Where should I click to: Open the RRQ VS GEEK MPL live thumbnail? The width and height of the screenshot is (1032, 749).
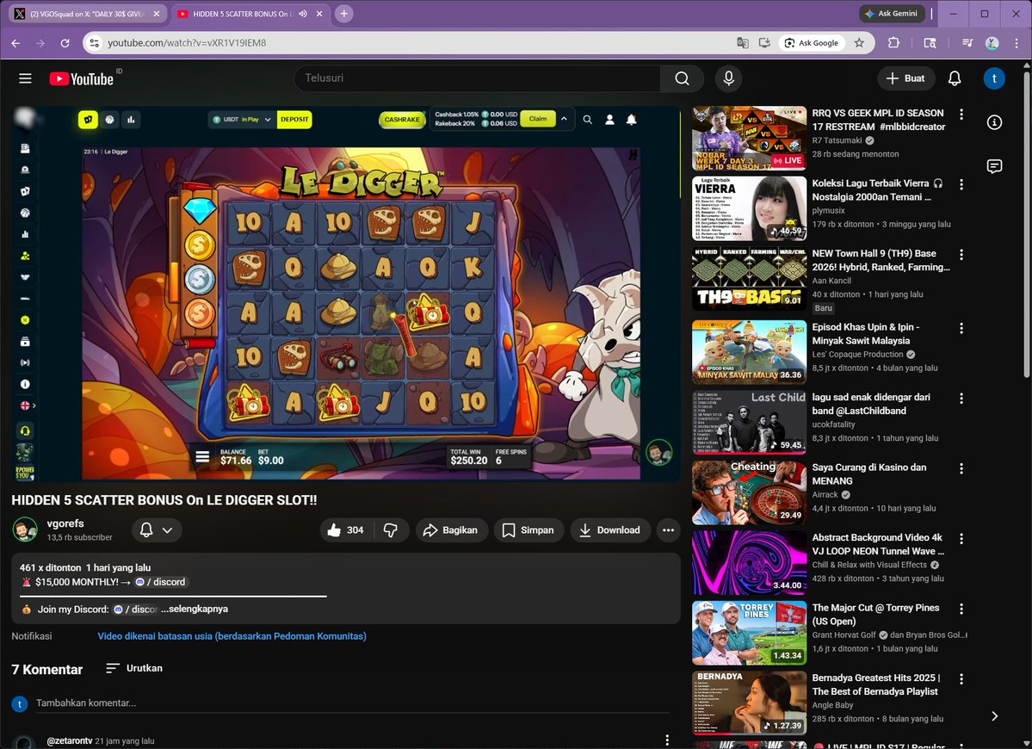(749, 139)
